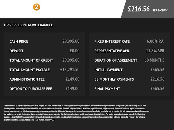Click the £0.00 deposit value
Viewport: 174px width, 130px height.
[75, 51]
